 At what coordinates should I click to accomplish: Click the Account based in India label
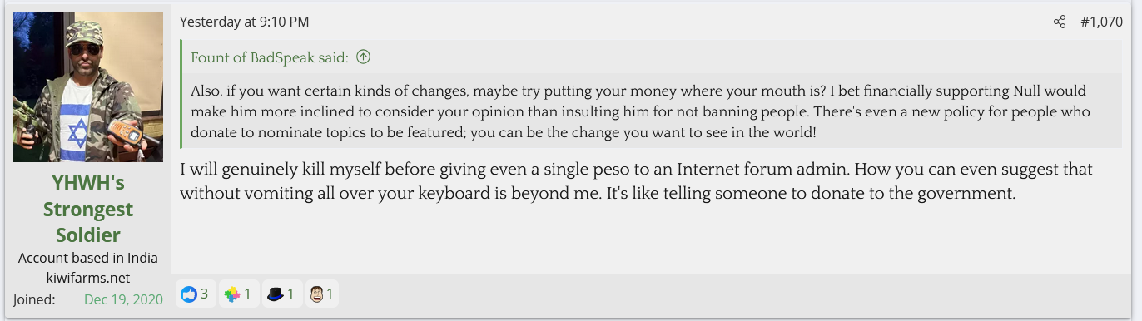[88, 258]
